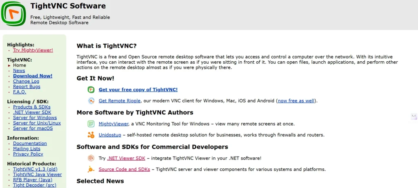418x188 pixels.
Task: Click 'More Software by TightVNC Authors' heading
Action: (135, 112)
